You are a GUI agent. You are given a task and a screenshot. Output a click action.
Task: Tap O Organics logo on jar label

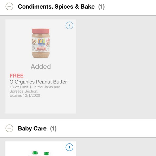(x=41, y=42)
